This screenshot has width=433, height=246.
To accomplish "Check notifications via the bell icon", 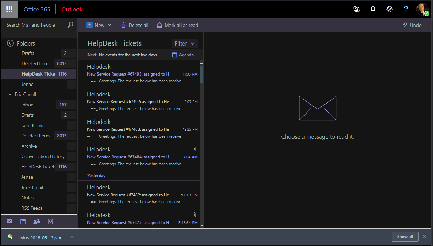I will (x=373, y=9).
